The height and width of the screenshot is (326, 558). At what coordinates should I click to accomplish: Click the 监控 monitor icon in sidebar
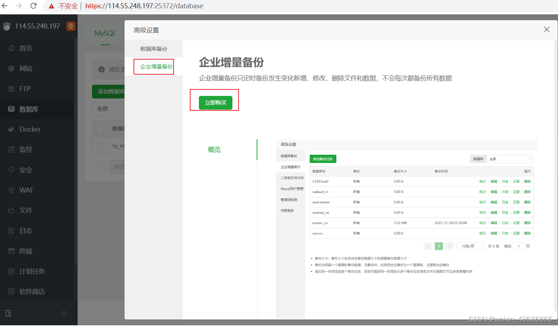12,149
